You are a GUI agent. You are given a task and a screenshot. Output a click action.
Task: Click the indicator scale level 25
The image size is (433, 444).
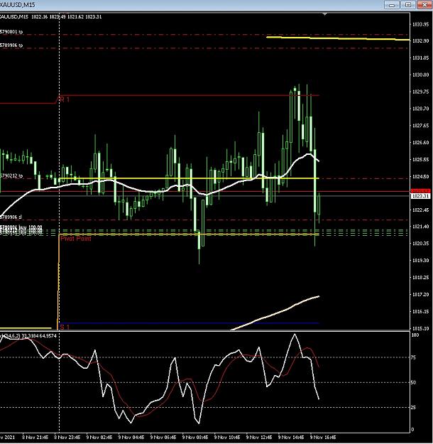pyautogui.click(x=413, y=408)
